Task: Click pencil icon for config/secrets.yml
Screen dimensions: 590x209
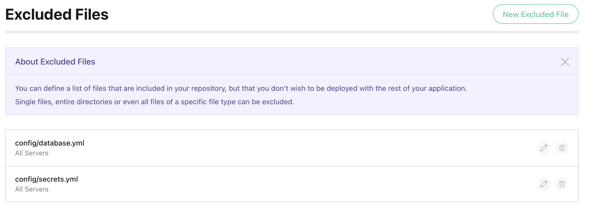Action: 544,184
